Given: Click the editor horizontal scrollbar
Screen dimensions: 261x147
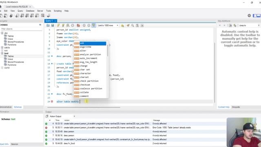Looking at the screenshot, I should point(84,107).
